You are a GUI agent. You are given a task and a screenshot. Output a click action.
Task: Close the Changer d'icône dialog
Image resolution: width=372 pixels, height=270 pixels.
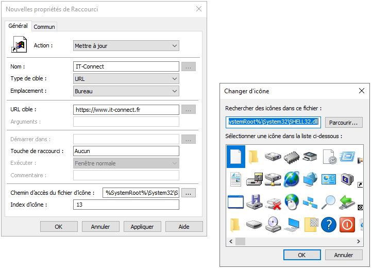click(362, 91)
